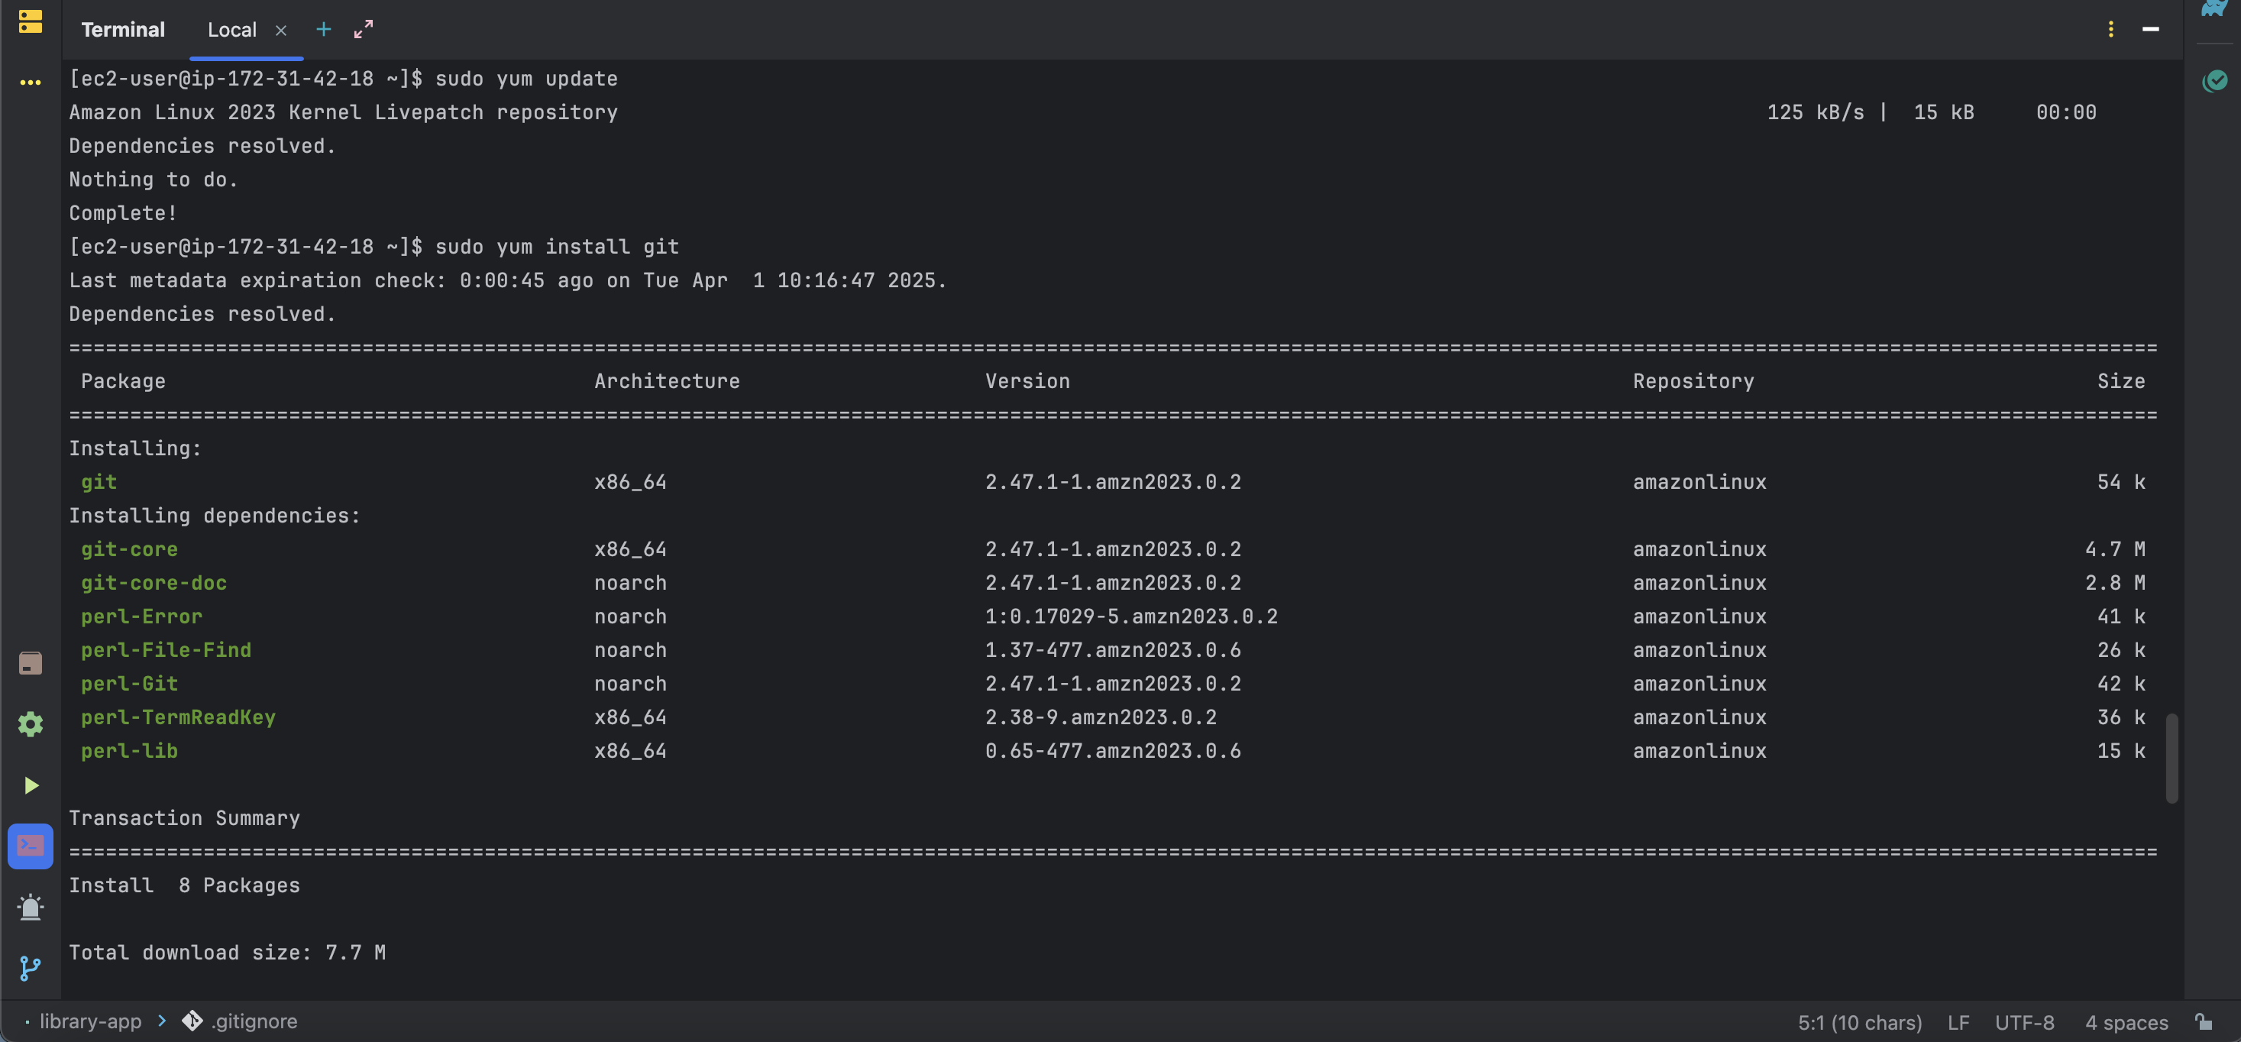The height and width of the screenshot is (1042, 2241).
Task: Hide the terminal panel
Action: click(2151, 30)
